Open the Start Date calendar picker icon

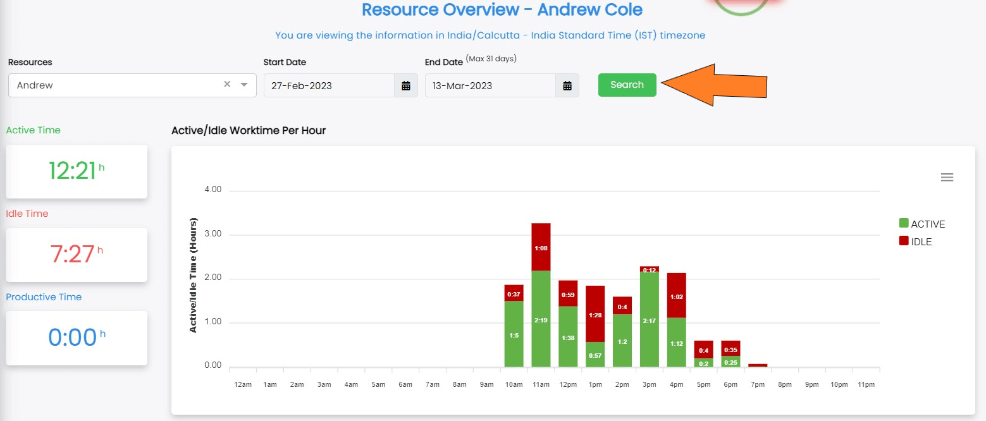point(406,85)
